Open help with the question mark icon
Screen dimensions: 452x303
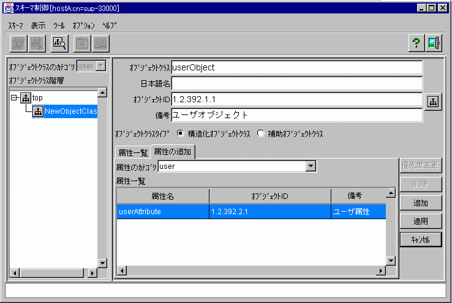(x=416, y=43)
